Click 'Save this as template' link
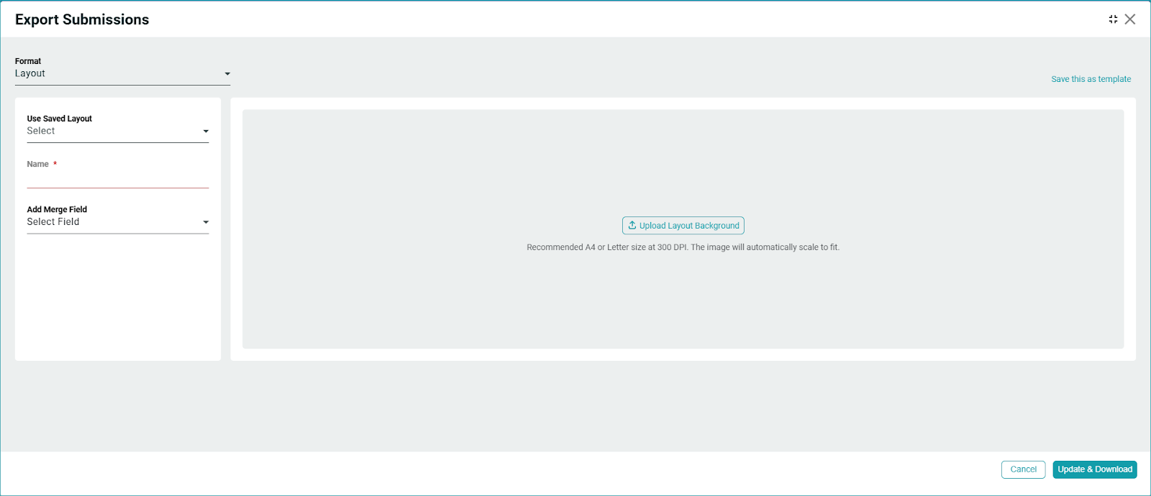The height and width of the screenshot is (496, 1151). pos(1091,79)
